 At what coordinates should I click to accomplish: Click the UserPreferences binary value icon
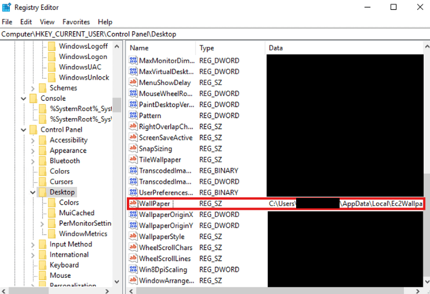[x=133, y=192]
